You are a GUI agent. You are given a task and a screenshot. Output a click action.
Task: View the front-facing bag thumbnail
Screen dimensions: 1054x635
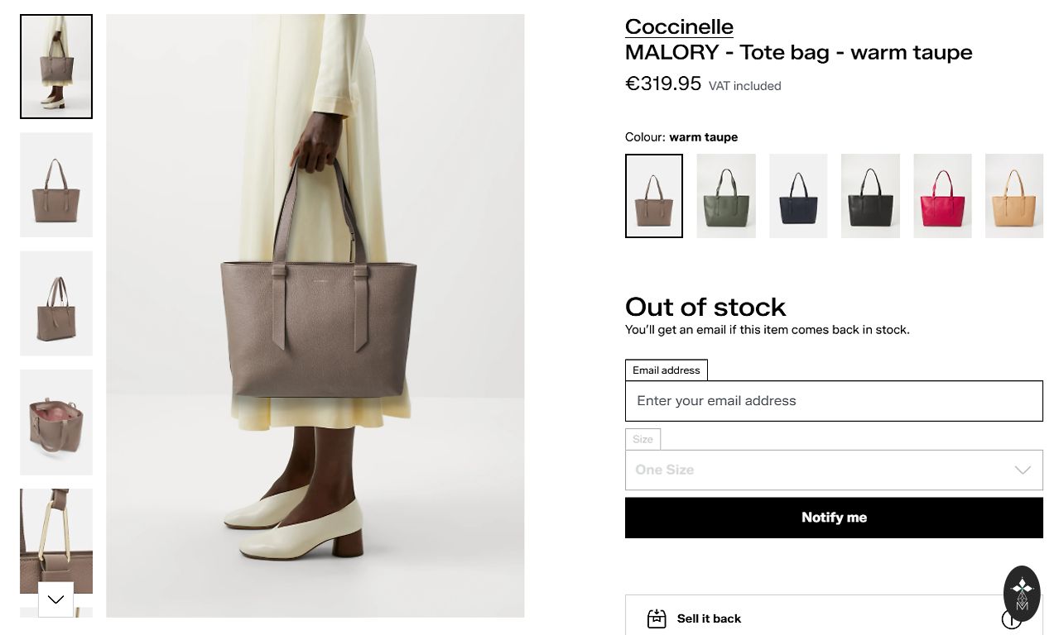coord(56,185)
